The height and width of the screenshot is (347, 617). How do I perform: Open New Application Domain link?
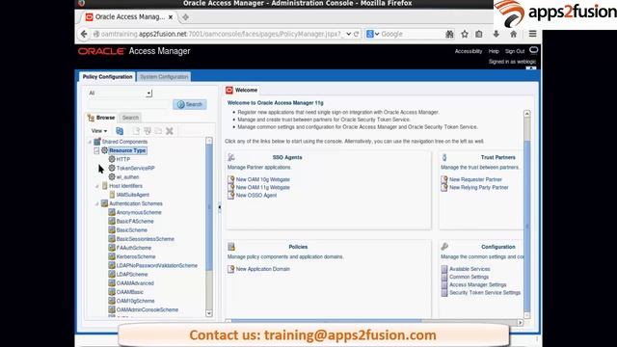point(263,269)
